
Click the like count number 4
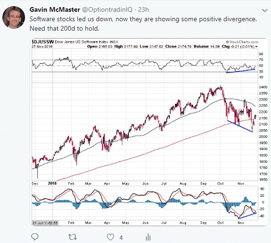pyautogui.click(x=121, y=238)
